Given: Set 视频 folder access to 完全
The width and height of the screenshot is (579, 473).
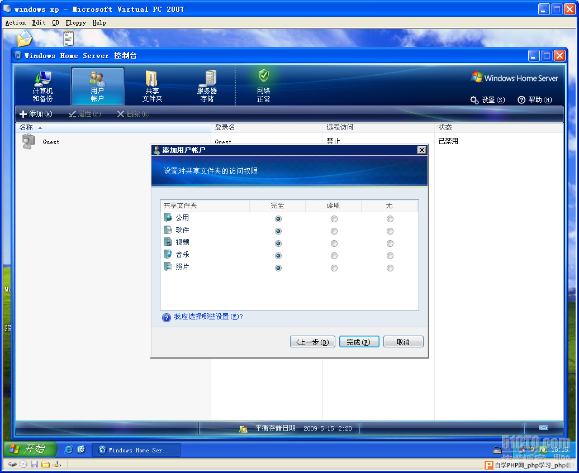Looking at the screenshot, I should click(x=278, y=243).
